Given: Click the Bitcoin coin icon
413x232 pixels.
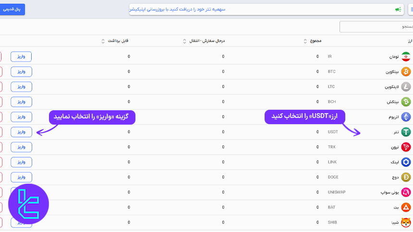Looking at the screenshot, I should (406, 71).
